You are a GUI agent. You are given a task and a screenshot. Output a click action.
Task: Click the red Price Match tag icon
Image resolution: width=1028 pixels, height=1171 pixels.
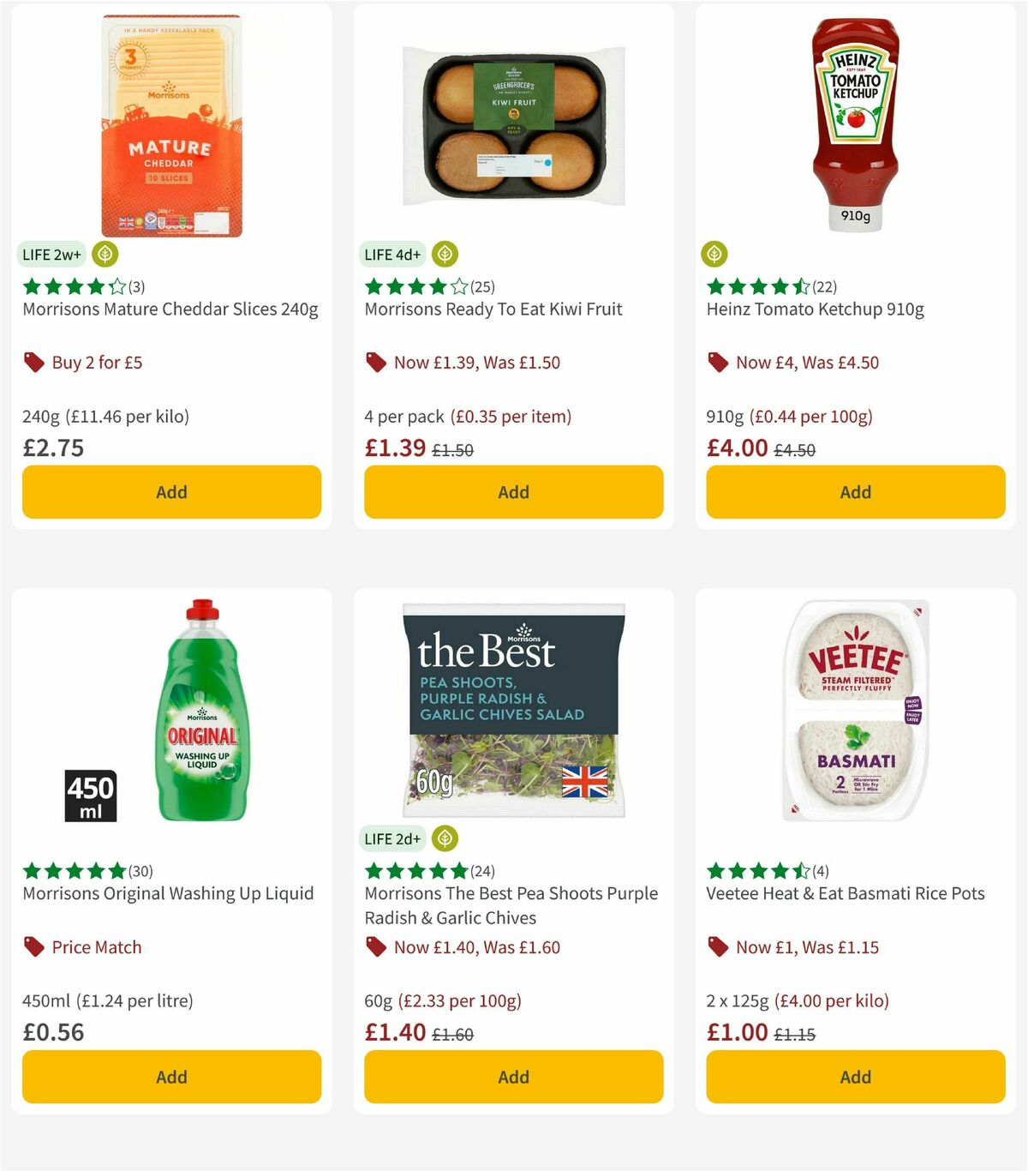coord(33,946)
